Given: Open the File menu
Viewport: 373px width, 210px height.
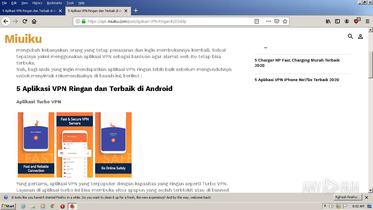Looking at the screenshot, I should (4, 3).
